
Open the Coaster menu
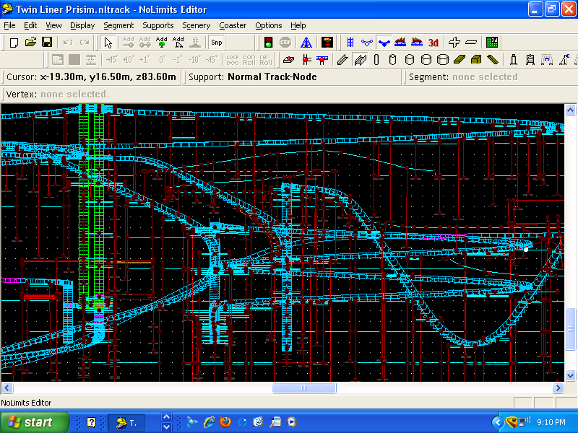coord(233,25)
